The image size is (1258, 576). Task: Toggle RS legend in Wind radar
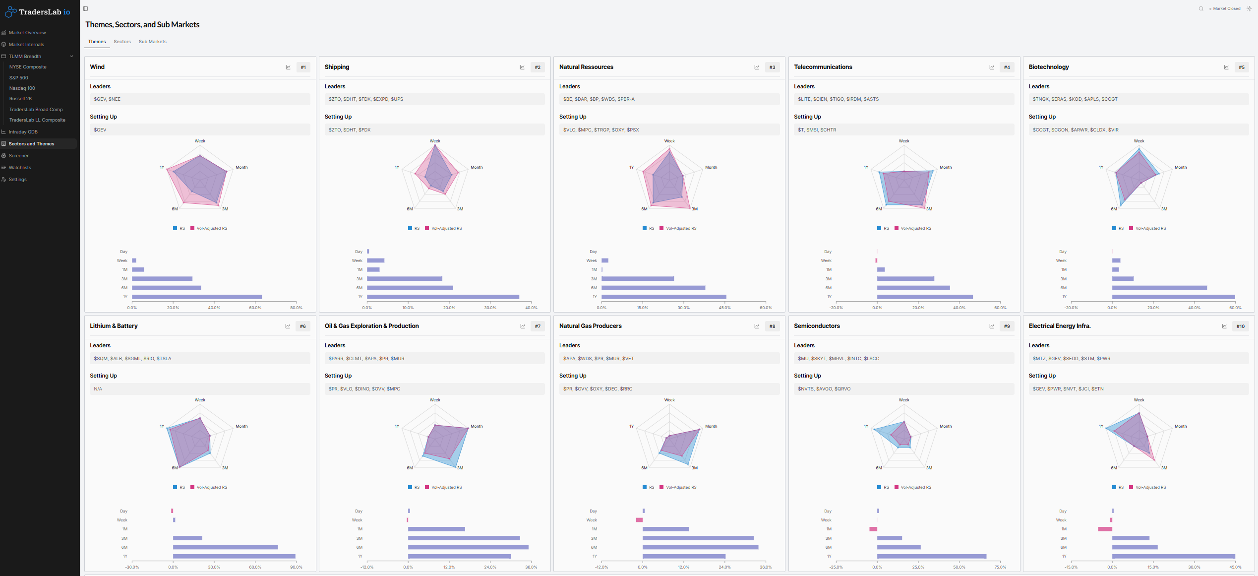179,228
